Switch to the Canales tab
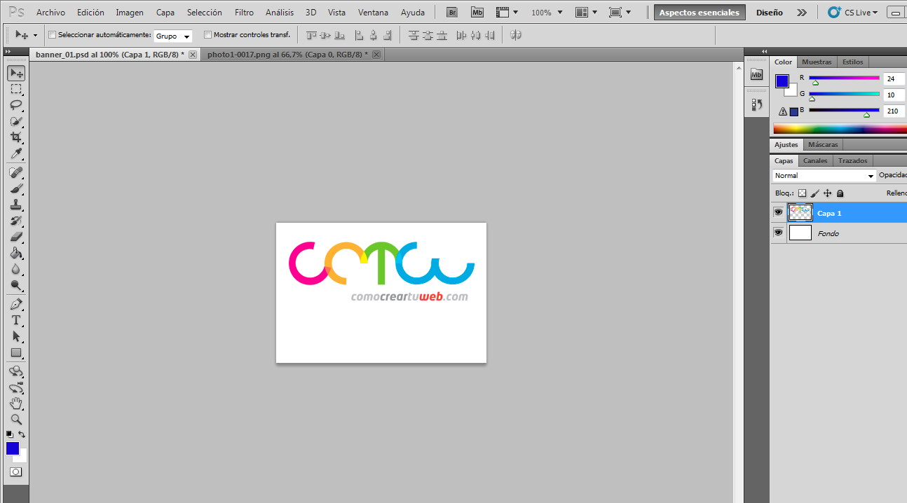Viewport: 907px width, 503px height. coord(815,161)
